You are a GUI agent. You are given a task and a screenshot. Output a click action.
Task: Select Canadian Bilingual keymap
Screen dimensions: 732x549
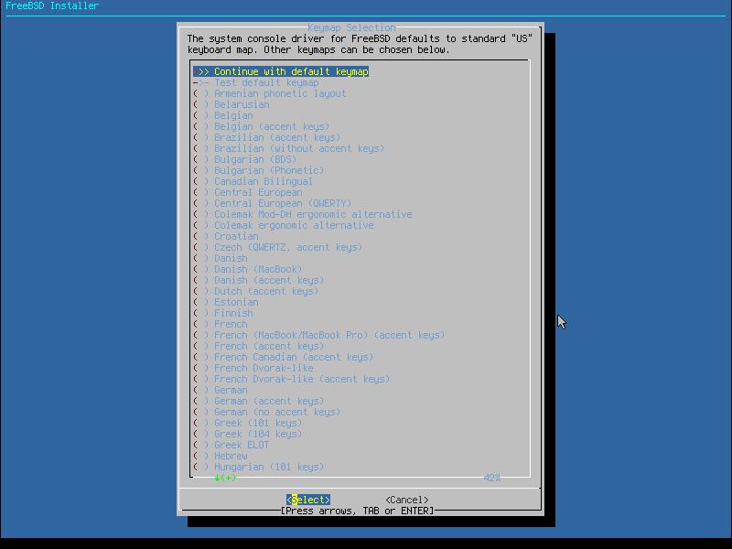[x=253, y=181]
